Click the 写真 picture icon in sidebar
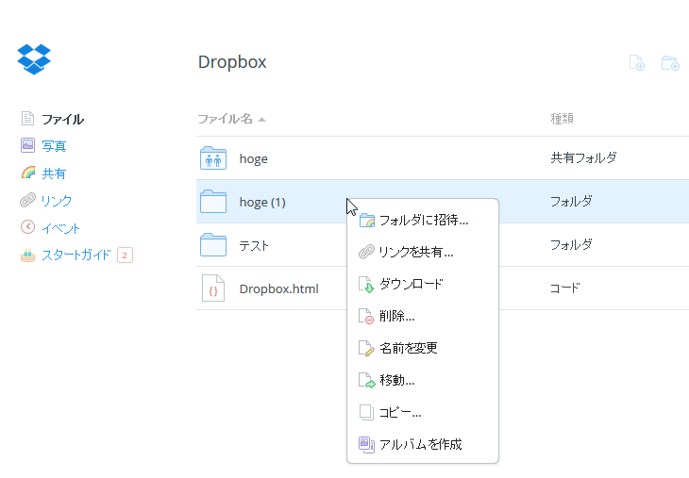The width and height of the screenshot is (689, 478). [27, 145]
